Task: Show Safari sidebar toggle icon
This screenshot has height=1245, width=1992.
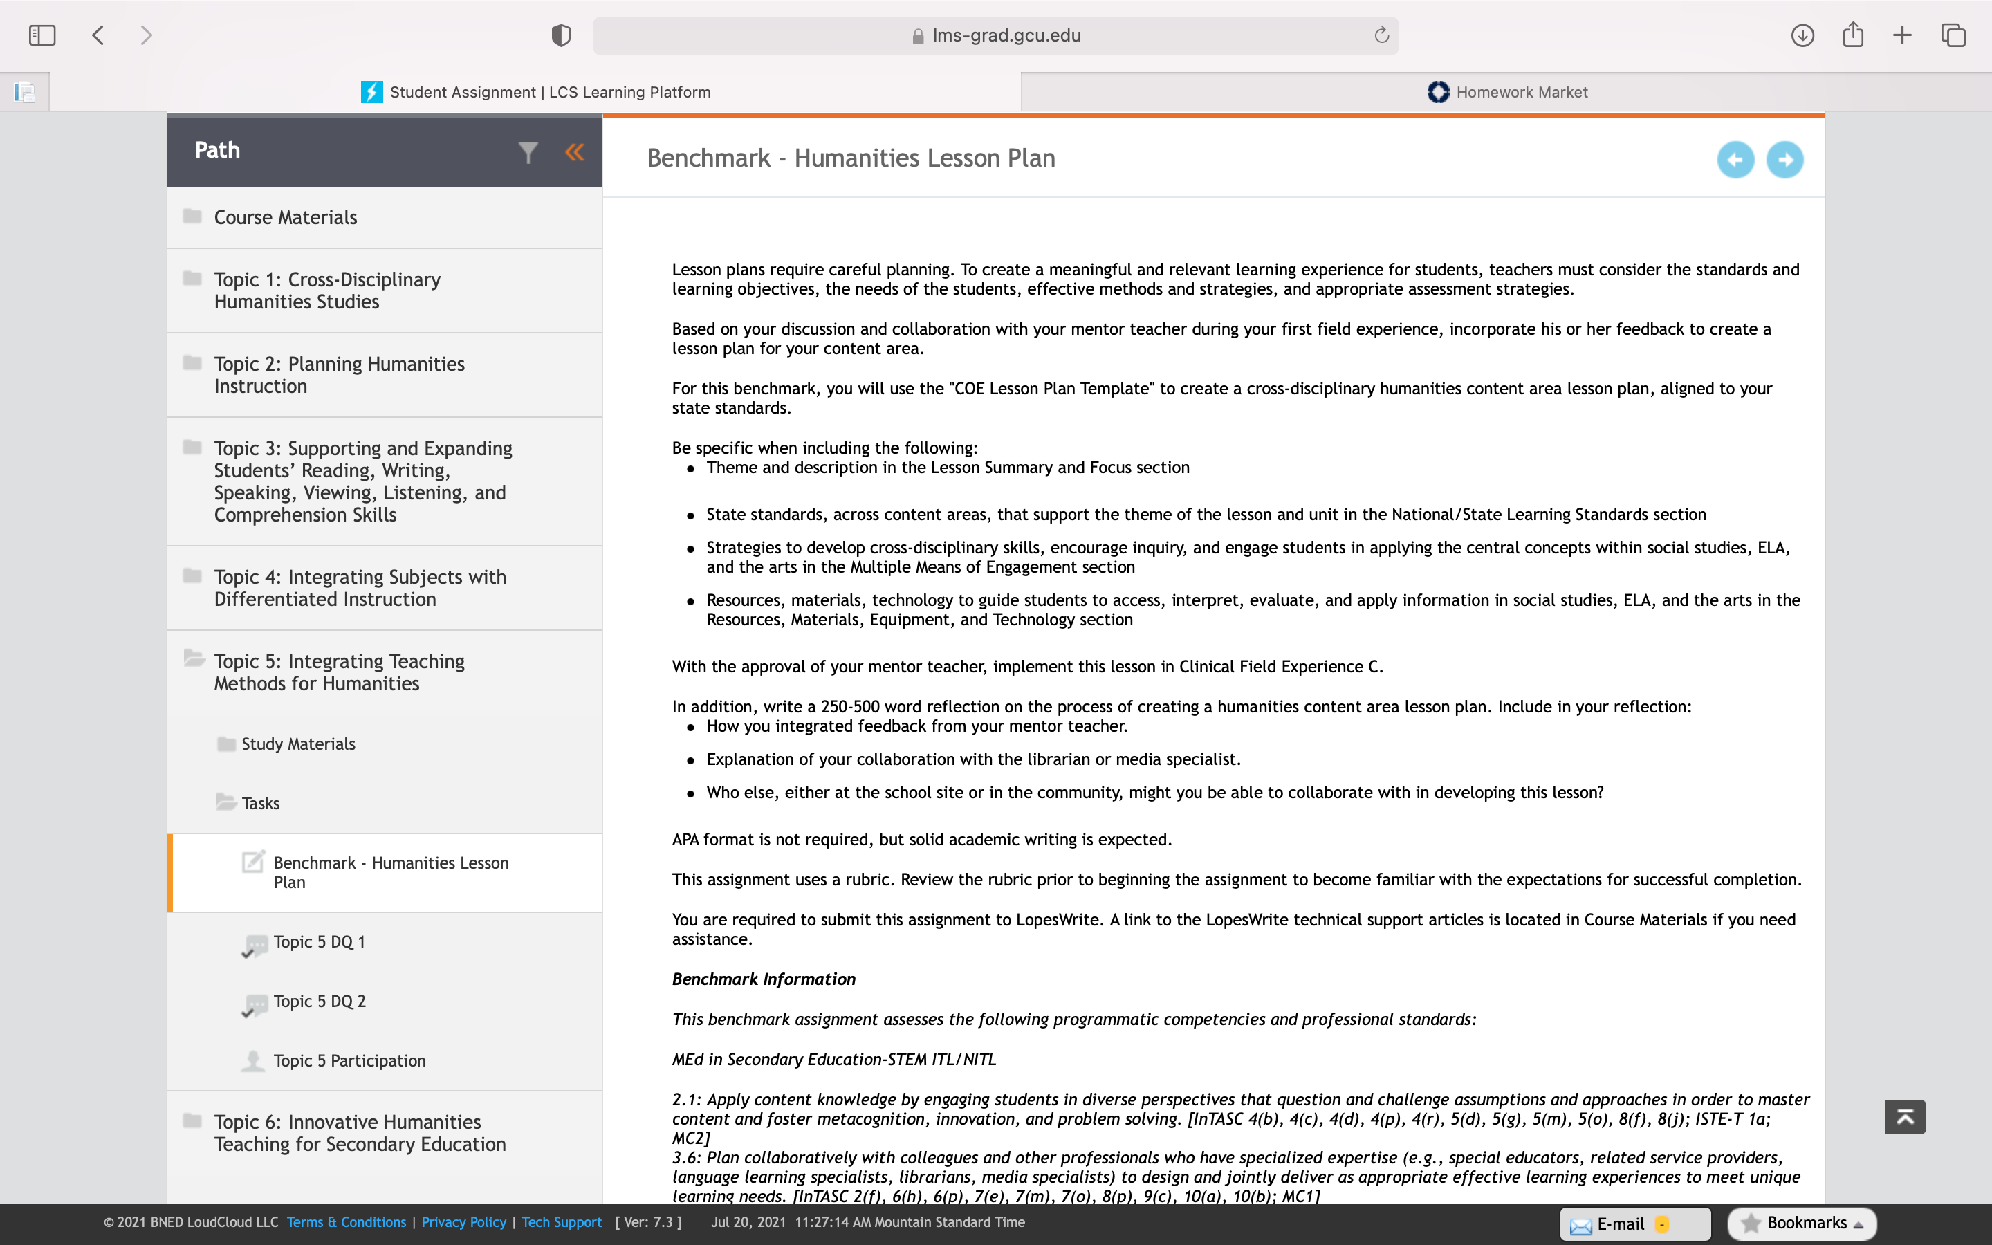Action: tap(42, 35)
